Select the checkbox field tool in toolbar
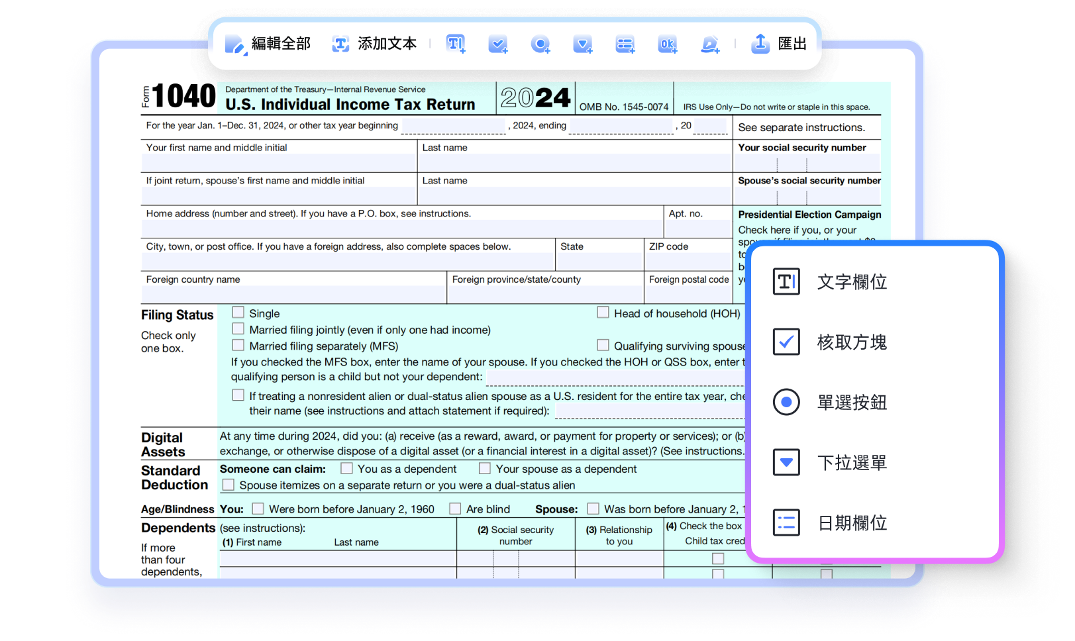 point(498,44)
